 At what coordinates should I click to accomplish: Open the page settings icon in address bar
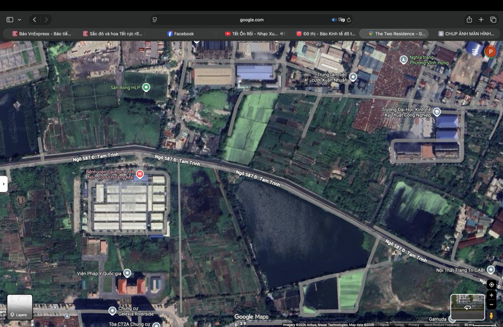tap(155, 20)
